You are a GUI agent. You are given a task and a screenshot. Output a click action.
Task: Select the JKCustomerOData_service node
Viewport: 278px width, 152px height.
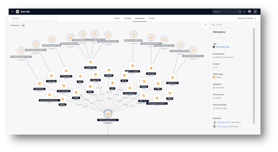click(193, 50)
